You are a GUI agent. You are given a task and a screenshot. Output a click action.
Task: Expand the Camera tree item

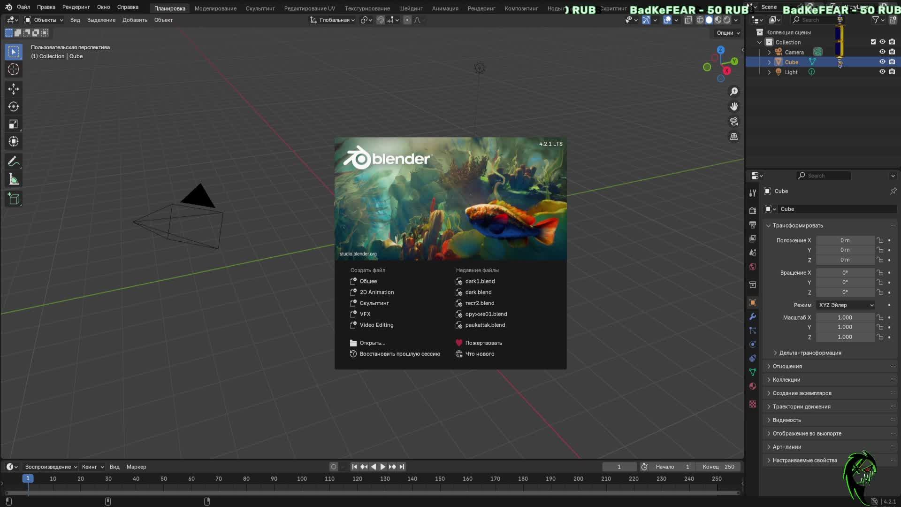[769, 52]
